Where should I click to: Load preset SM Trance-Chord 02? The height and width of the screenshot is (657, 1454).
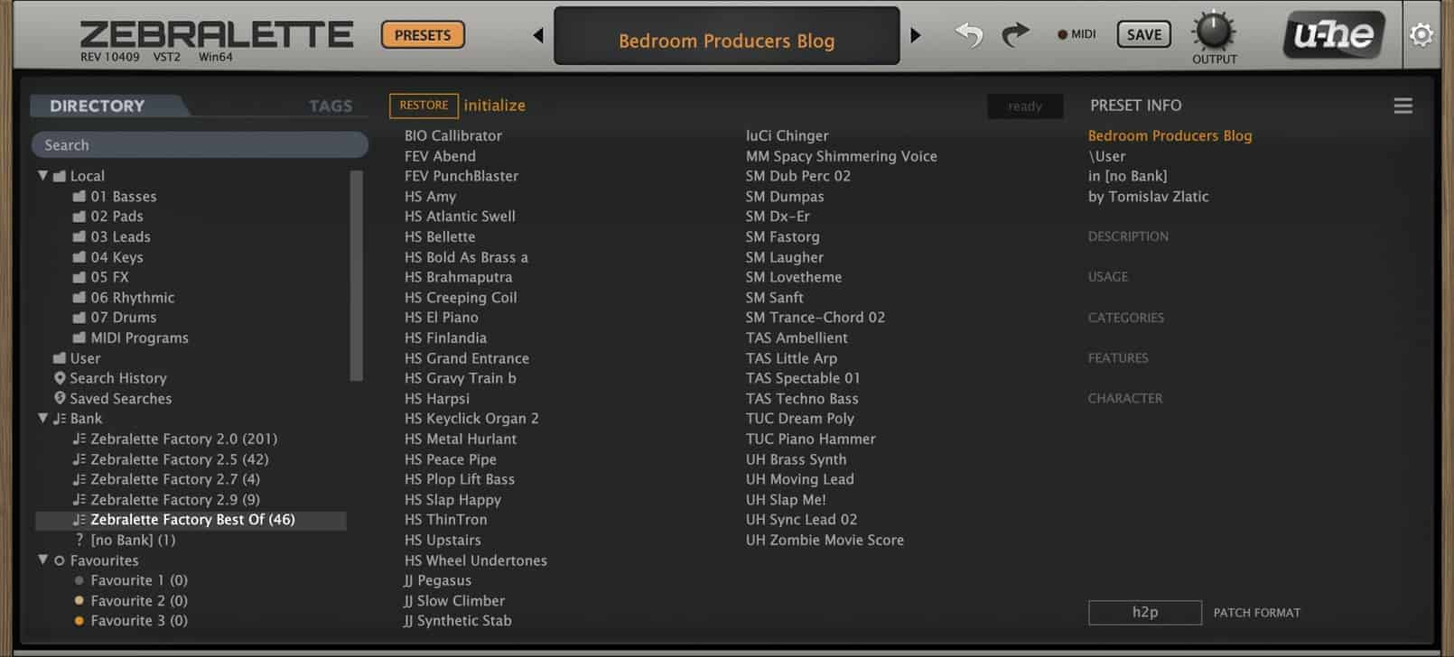click(815, 318)
